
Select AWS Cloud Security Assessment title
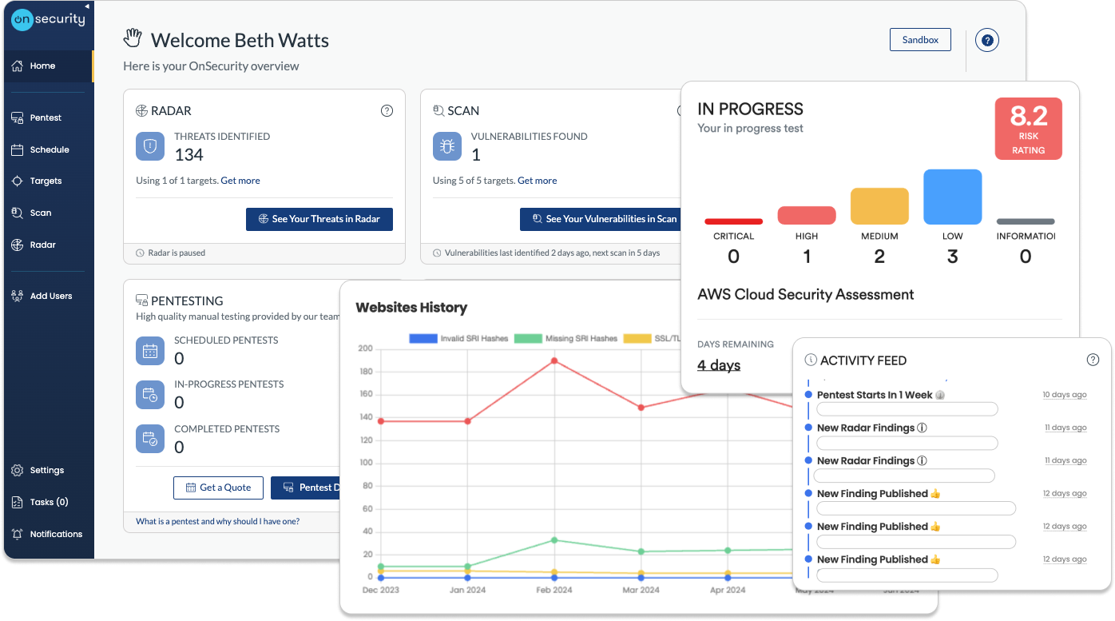[x=805, y=294]
